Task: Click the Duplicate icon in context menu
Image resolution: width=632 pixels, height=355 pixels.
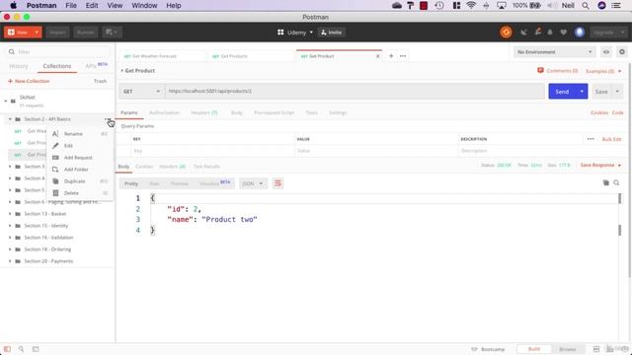Action: (55, 181)
